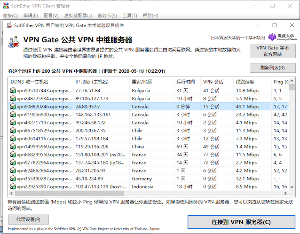Click server icon for vpn606141167 row

(x=13, y=139)
